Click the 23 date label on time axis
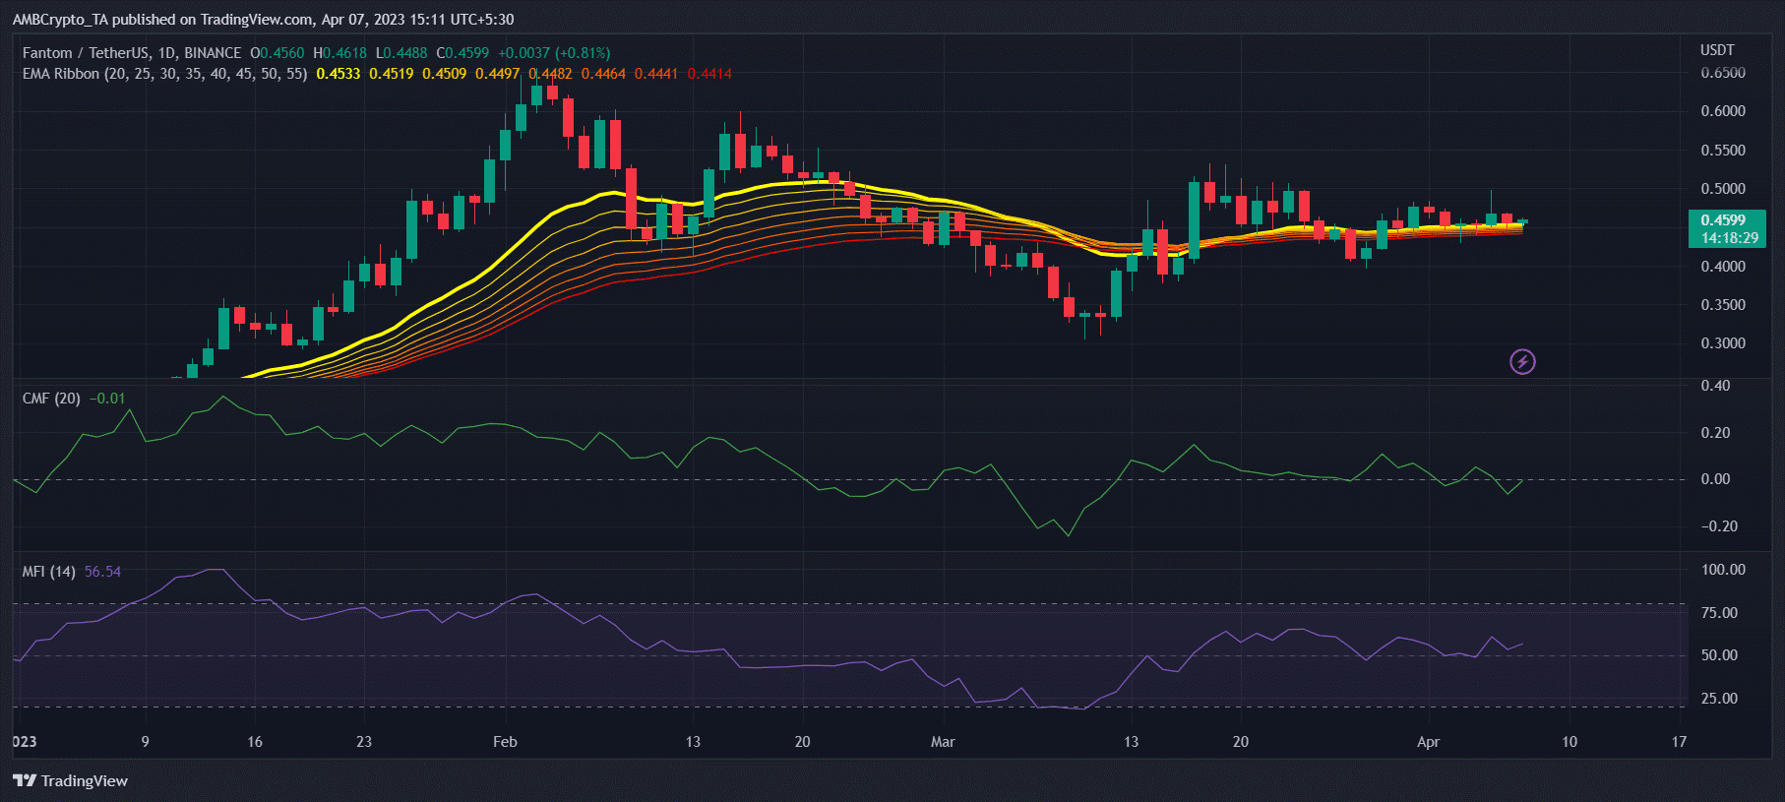Screen dimensions: 1785x802 tap(364, 742)
